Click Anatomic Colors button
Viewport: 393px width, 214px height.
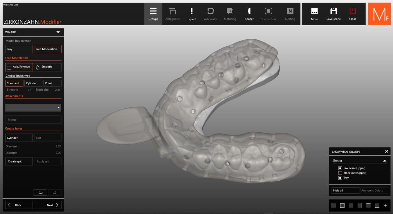pyautogui.click(x=374, y=190)
